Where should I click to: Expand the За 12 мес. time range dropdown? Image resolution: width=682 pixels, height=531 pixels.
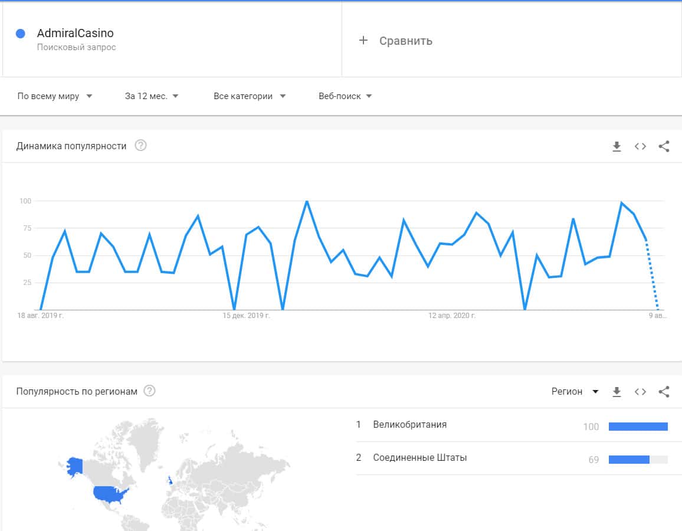[x=152, y=96]
